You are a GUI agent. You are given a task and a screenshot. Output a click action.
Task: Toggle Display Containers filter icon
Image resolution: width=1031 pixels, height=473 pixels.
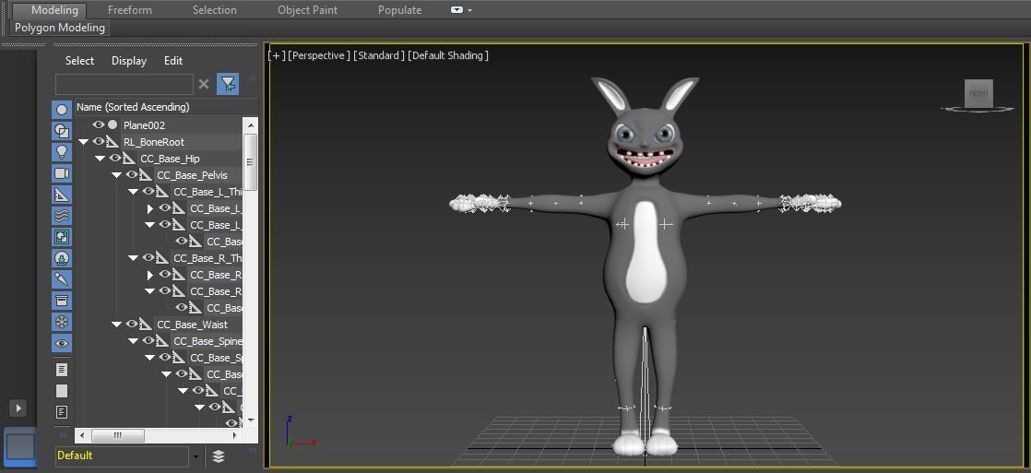coord(62,301)
